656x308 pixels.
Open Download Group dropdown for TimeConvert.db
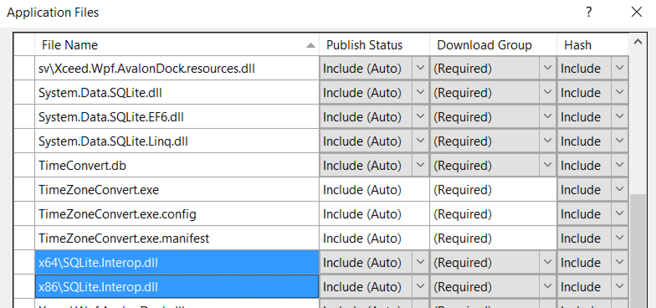pyautogui.click(x=547, y=166)
